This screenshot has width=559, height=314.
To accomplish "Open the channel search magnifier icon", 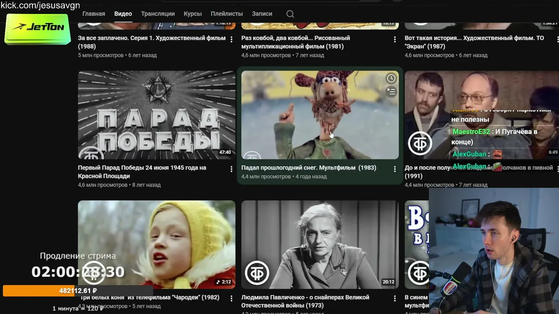I will click(x=290, y=14).
